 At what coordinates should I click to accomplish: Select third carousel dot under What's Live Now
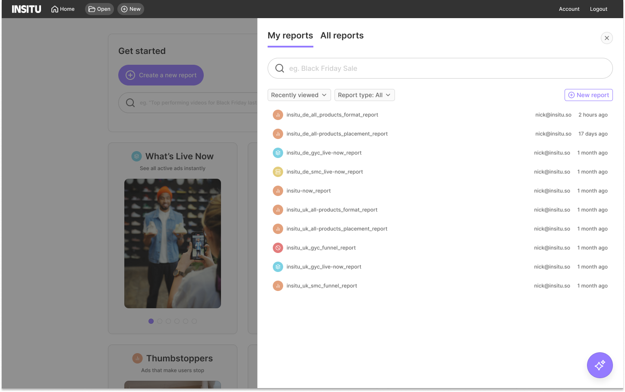point(168,321)
